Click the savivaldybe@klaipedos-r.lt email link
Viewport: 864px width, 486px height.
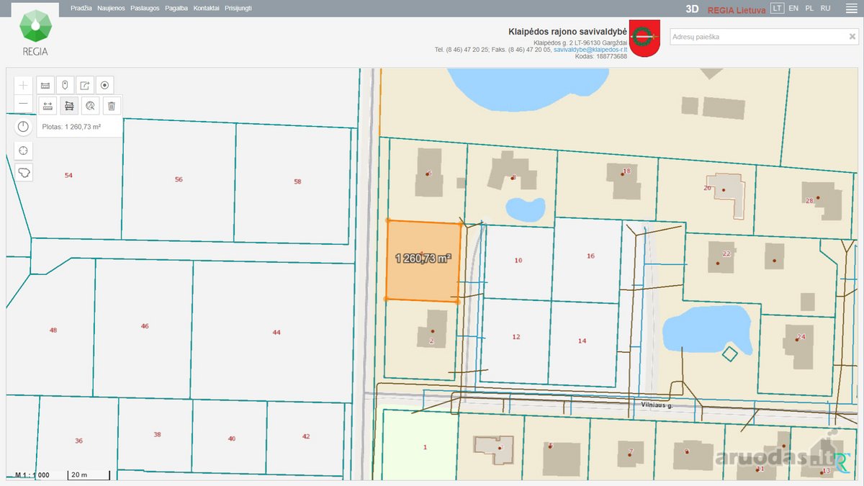590,50
